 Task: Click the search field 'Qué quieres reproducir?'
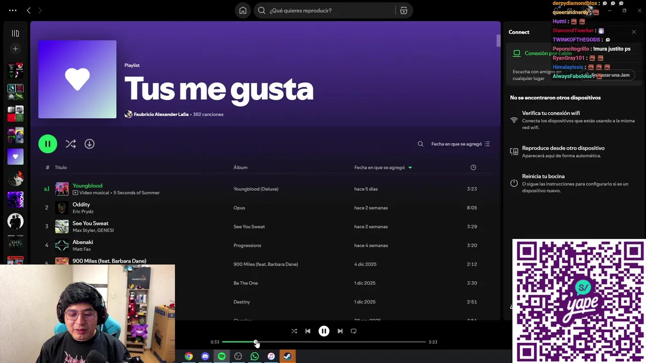click(326, 11)
